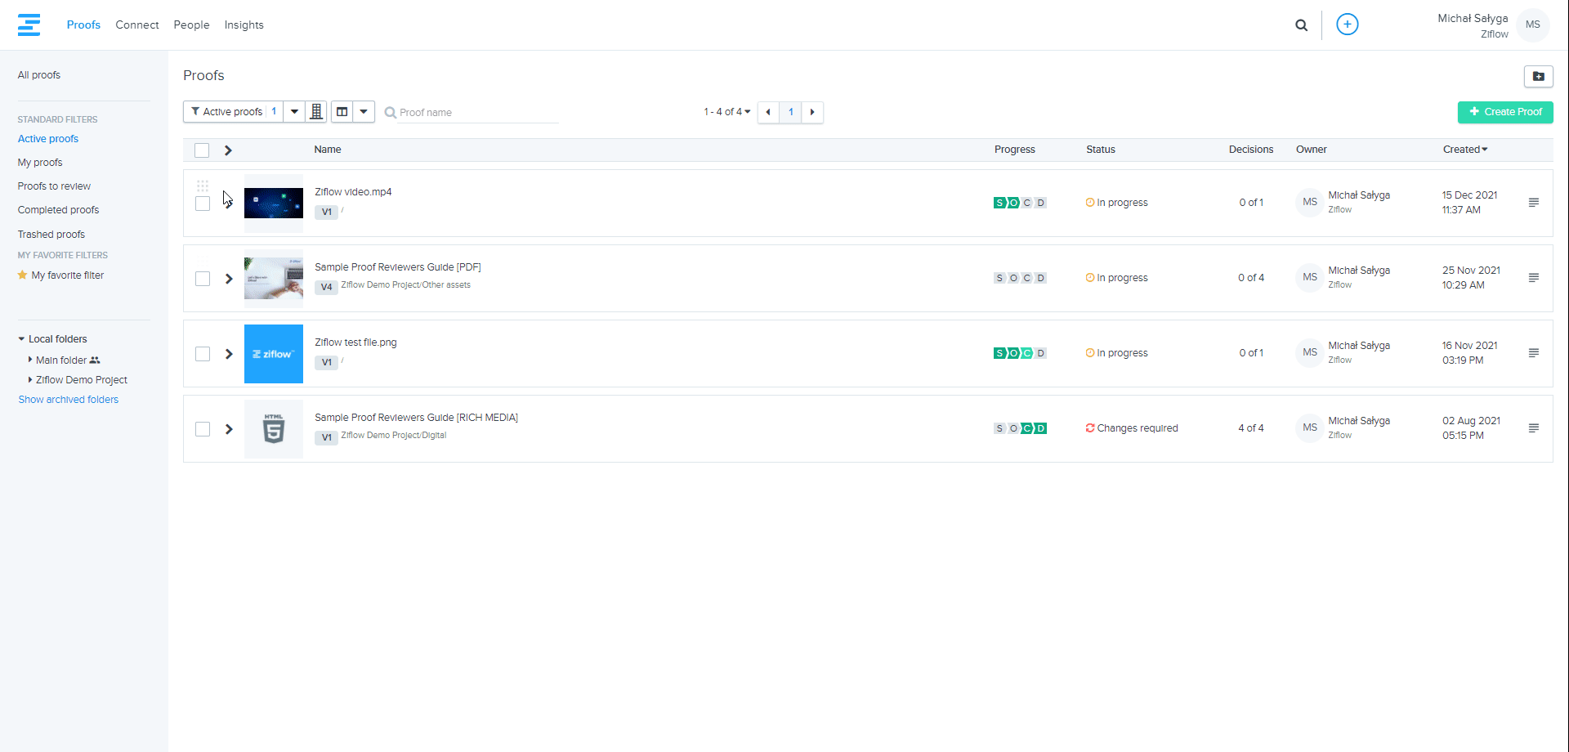Open the Insights tab
This screenshot has width=1569, height=752.
coord(244,25)
